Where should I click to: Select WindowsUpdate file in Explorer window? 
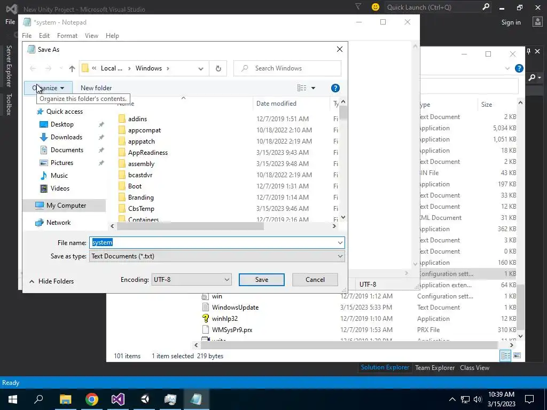pos(235,307)
